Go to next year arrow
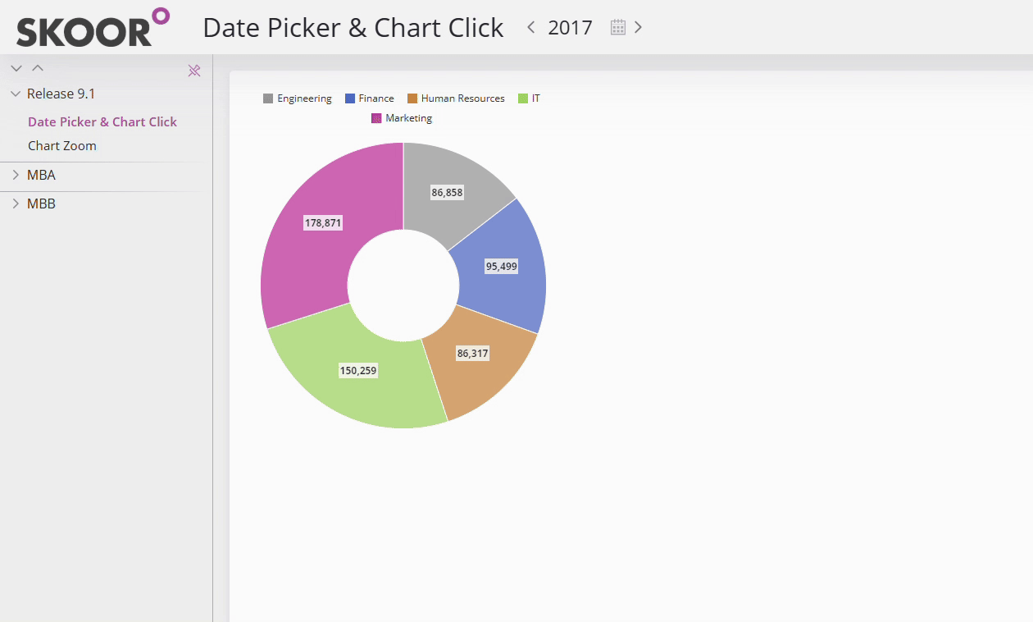 point(638,27)
